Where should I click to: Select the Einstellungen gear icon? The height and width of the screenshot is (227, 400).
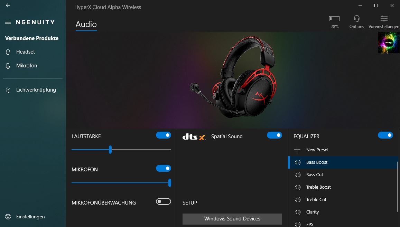(x=8, y=217)
